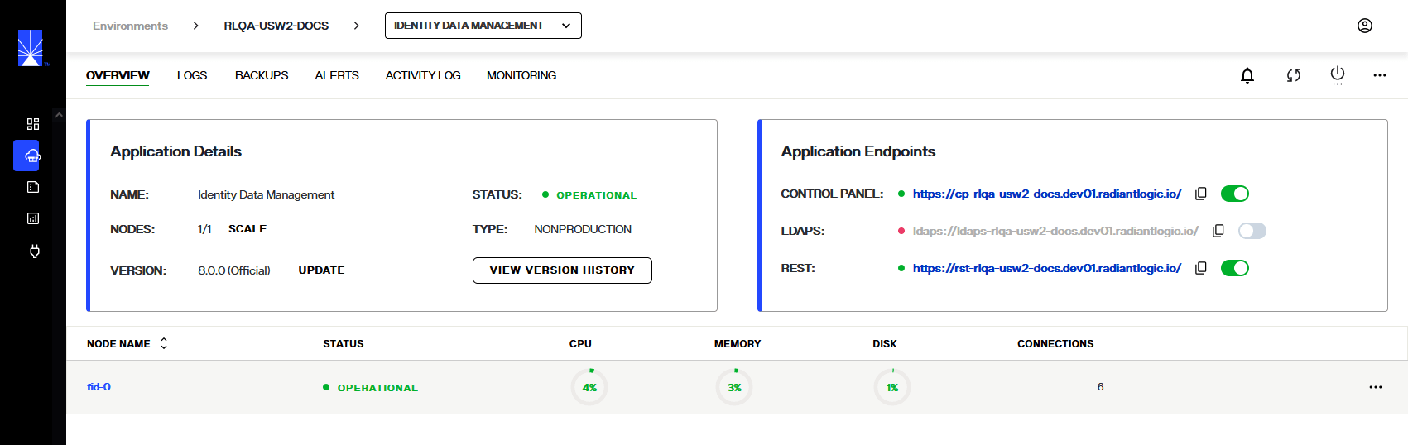Click the Application Details heading
1408x445 pixels.
[x=176, y=151]
